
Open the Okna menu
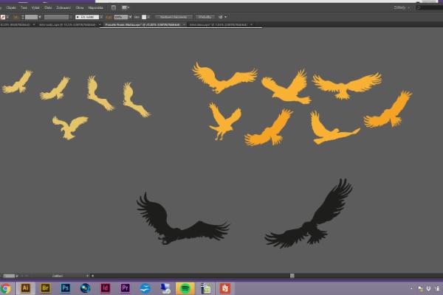click(79, 7)
